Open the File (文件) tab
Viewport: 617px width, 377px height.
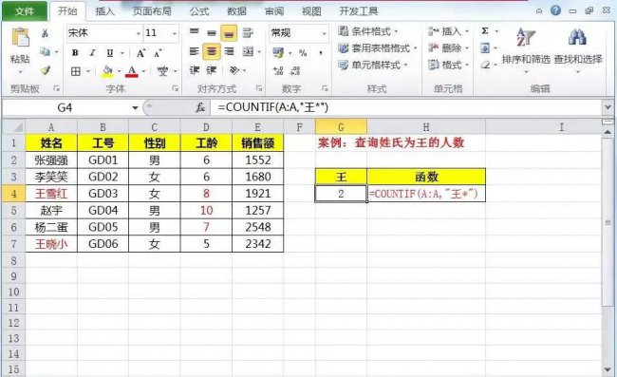pos(24,11)
